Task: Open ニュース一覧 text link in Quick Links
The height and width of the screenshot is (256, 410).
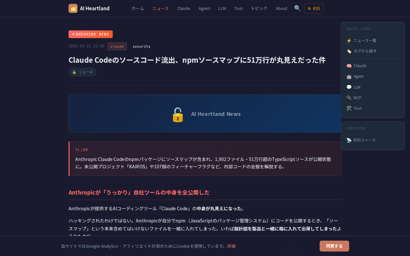Action: [x=365, y=41]
